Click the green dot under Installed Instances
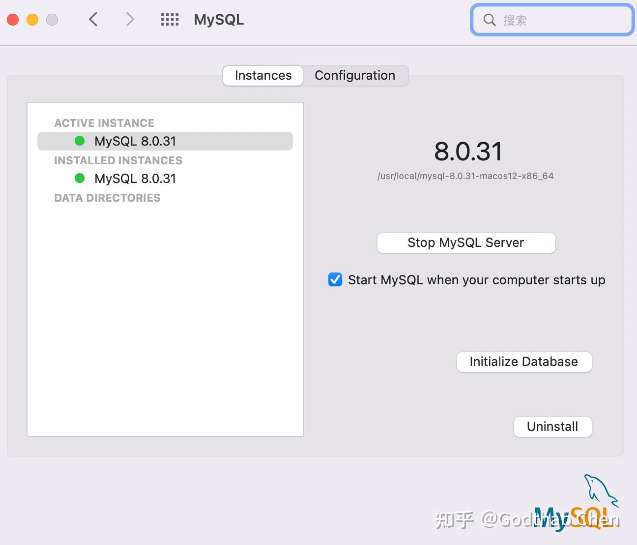 80,178
